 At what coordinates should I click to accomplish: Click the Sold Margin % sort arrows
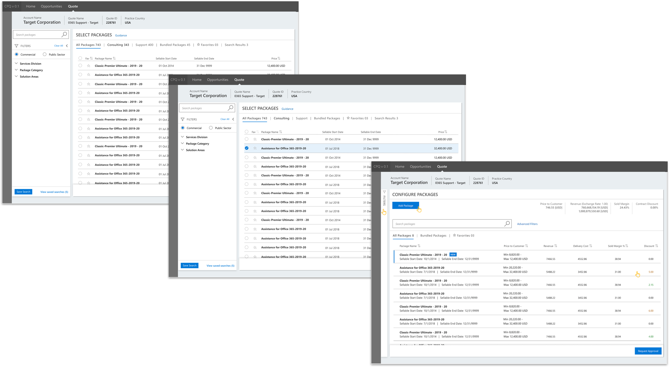626,246
